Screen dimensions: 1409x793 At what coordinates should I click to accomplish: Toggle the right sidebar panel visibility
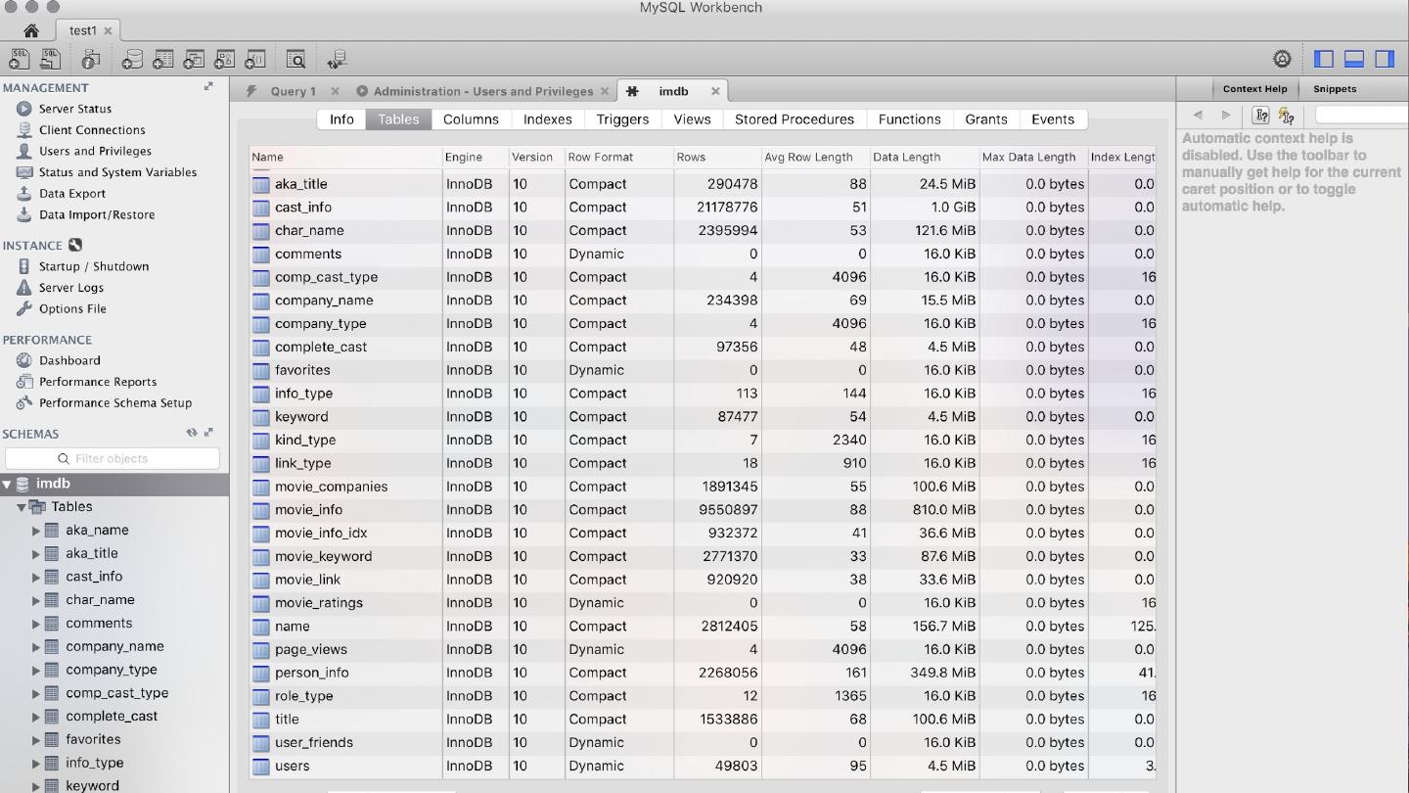click(1385, 59)
